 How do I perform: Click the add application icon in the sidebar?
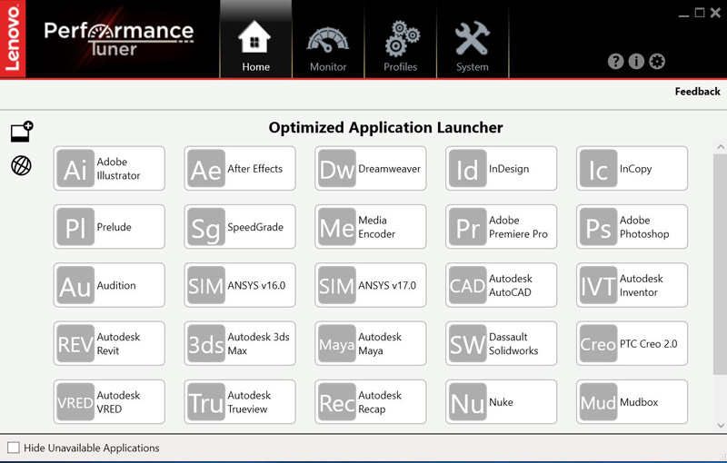[22, 132]
